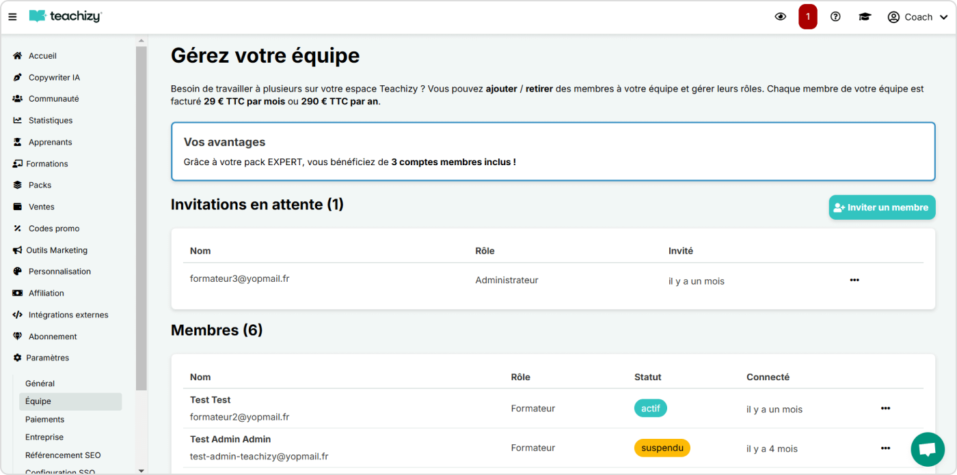Open the graduation cap academy icon
Image resolution: width=957 pixels, height=475 pixels.
click(864, 16)
